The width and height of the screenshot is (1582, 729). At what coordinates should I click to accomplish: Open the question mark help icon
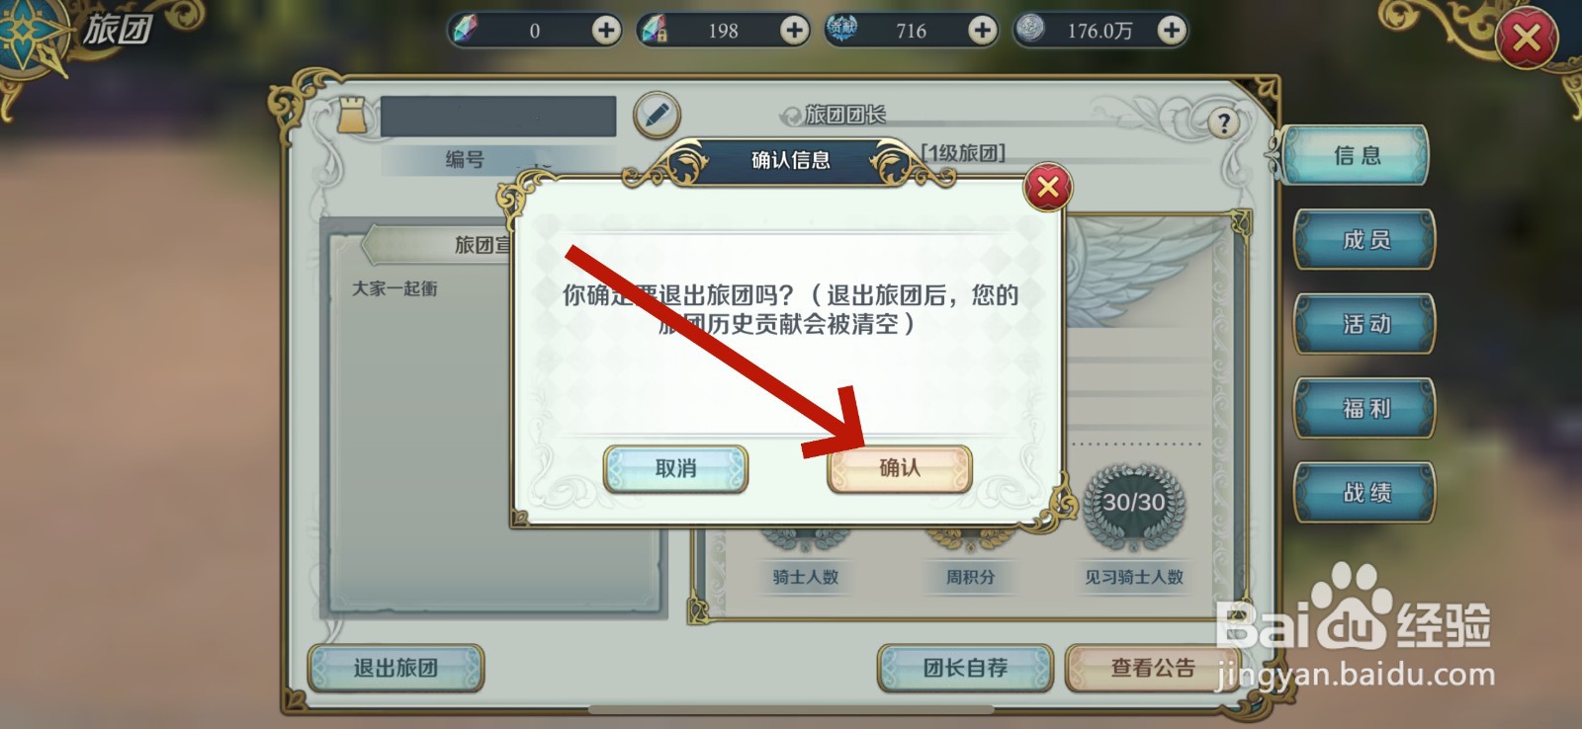pyautogui.click(x=1224, y=122)
